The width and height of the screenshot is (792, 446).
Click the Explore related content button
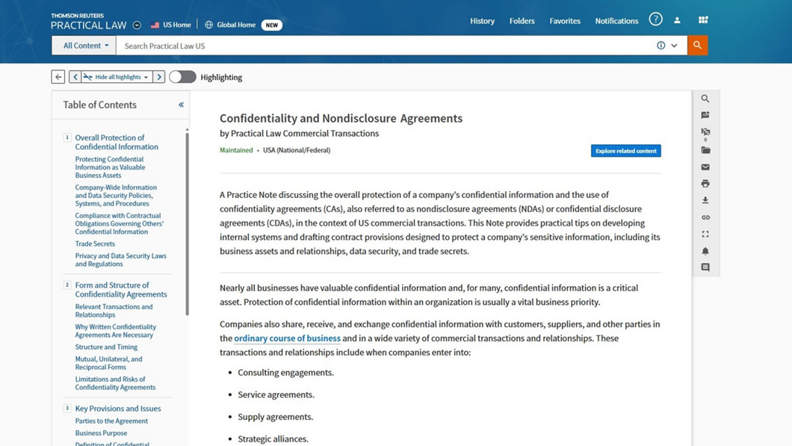(x=626, y=150)
